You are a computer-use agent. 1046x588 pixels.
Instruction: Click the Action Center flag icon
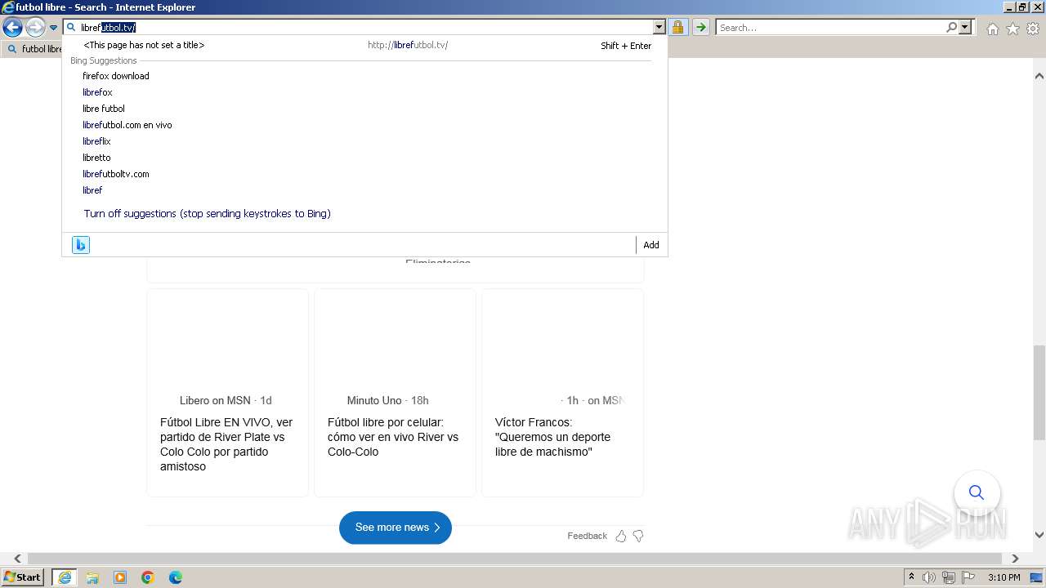[x=968, y=577]
